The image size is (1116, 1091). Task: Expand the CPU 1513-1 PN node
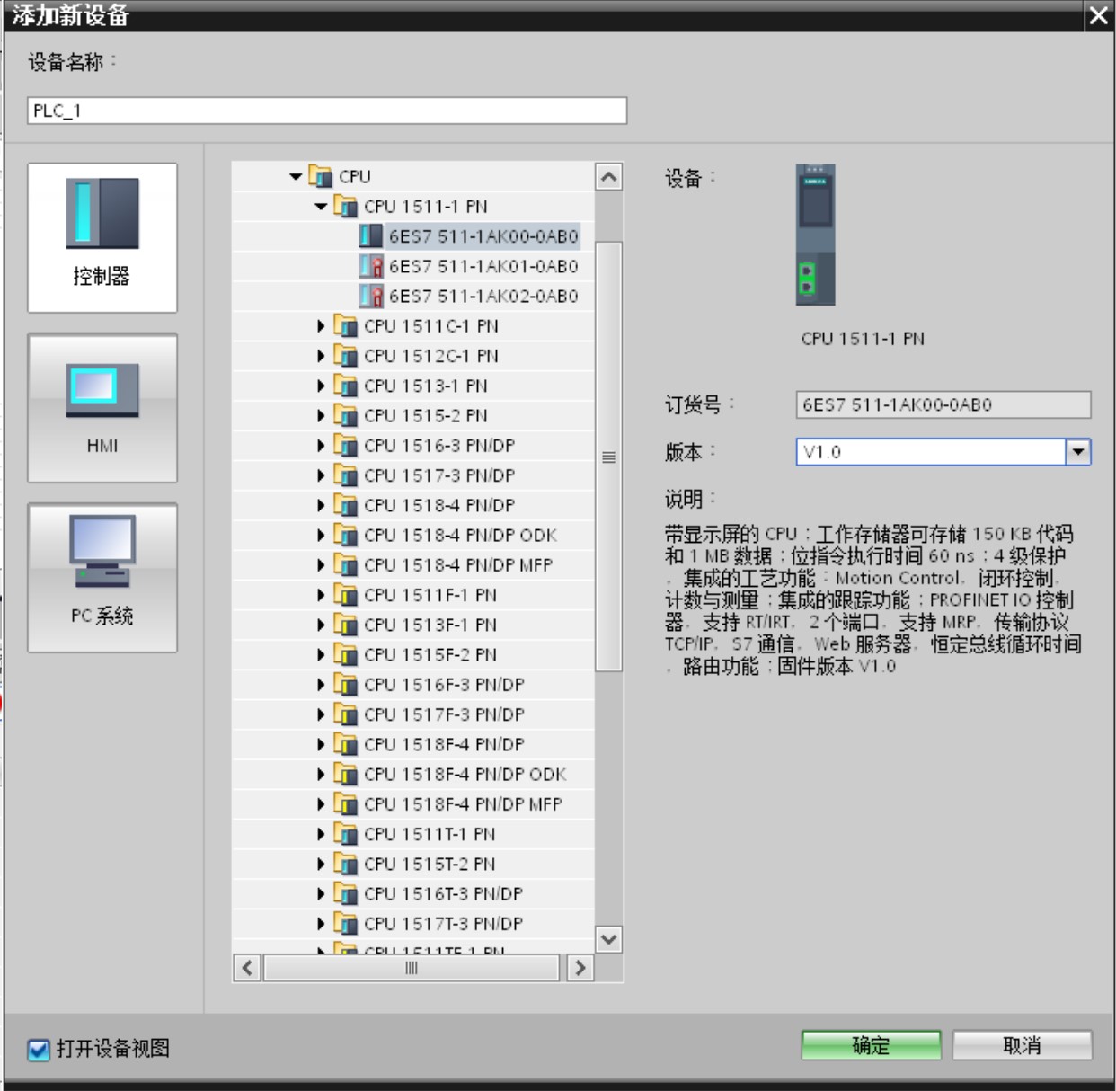click(321, 386)
